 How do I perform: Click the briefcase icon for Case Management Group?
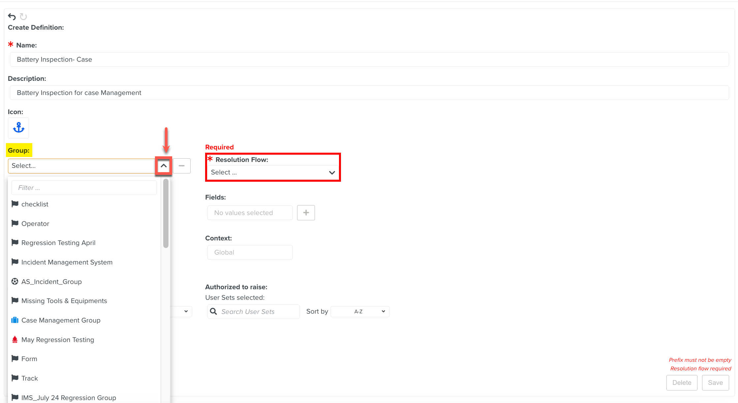click(15, 320)
